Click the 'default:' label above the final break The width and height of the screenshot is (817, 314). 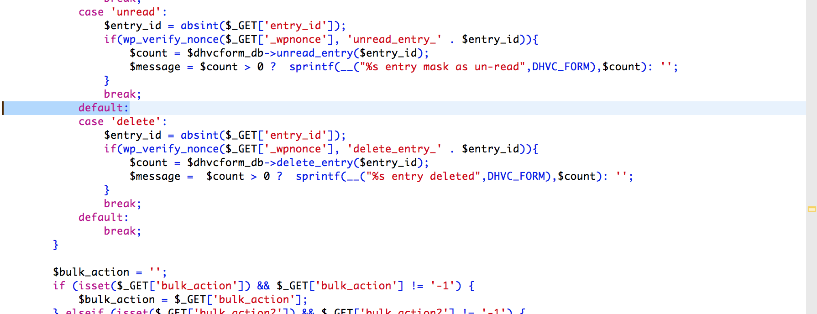pos(103,218)
